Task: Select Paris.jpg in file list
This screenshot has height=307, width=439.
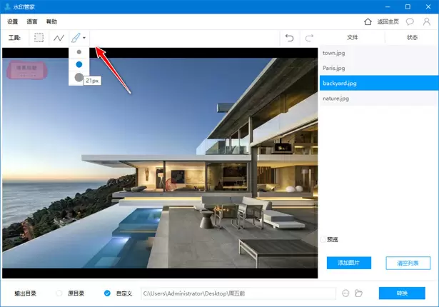Action: click(379, 68)
